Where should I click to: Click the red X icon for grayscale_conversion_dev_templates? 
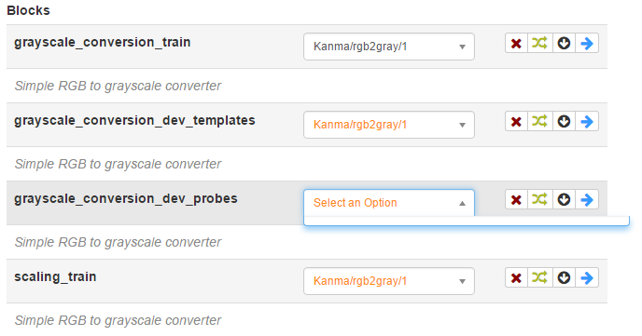coord(516,121)
